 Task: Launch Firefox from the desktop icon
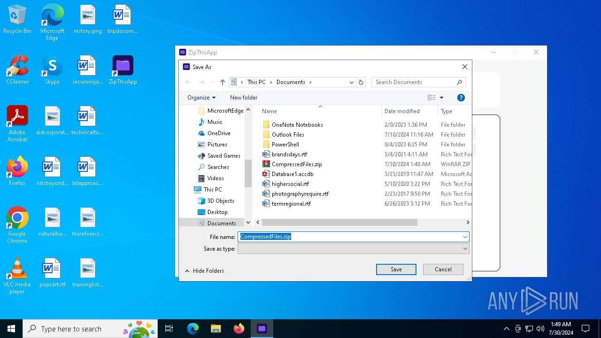17,172
